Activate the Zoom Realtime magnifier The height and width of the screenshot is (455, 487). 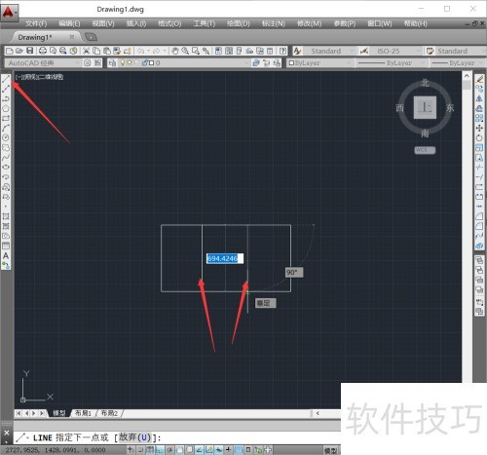click(x=185, y=51)
